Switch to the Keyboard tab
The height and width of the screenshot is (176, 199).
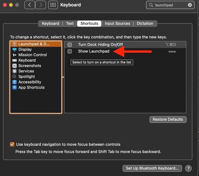pos(51,23)
